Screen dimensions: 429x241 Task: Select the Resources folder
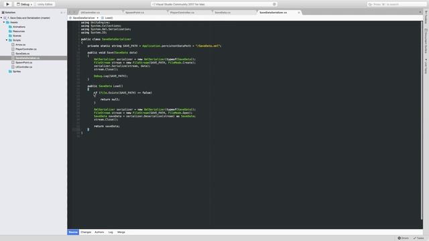(19, 31)
